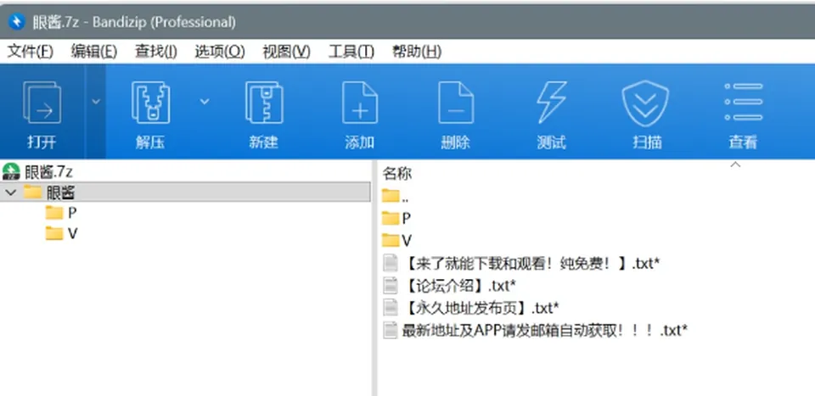The height and width of the screenshot is (396, 815).
Task: Open the dropdown arrow next to 解压
Action: click(205, 102)
